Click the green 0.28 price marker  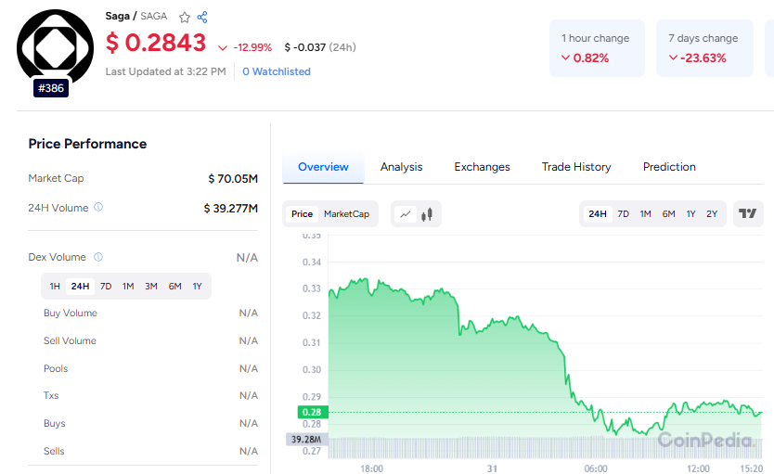click(x=310, y=412)
